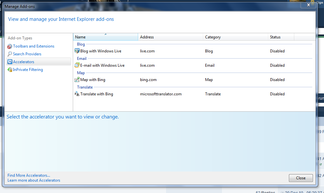
Task: Open the Find More Accelerators link
Action: click(x=29, y=175)
